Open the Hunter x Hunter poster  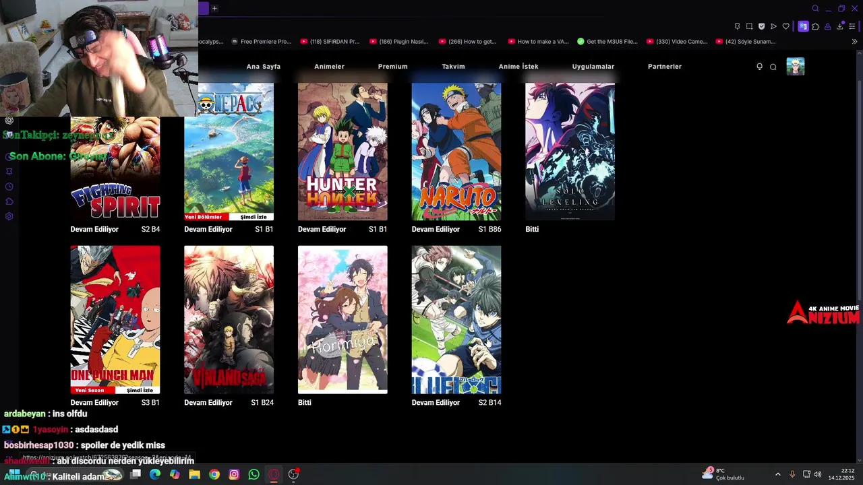[343, 152]
